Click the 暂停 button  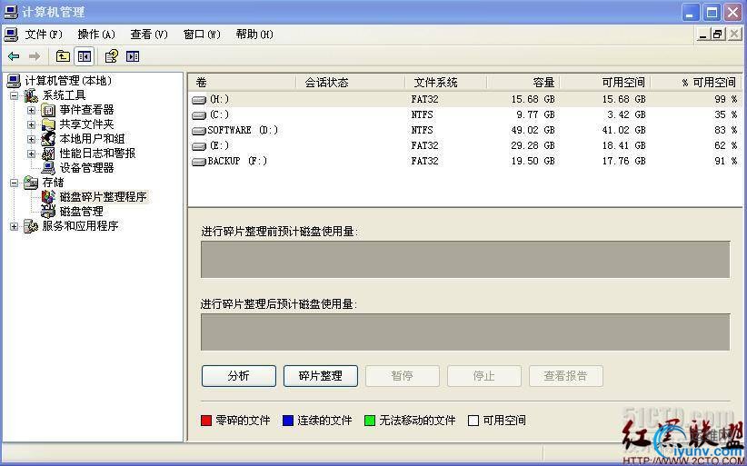pyautogui.click(x=402, y=376)
